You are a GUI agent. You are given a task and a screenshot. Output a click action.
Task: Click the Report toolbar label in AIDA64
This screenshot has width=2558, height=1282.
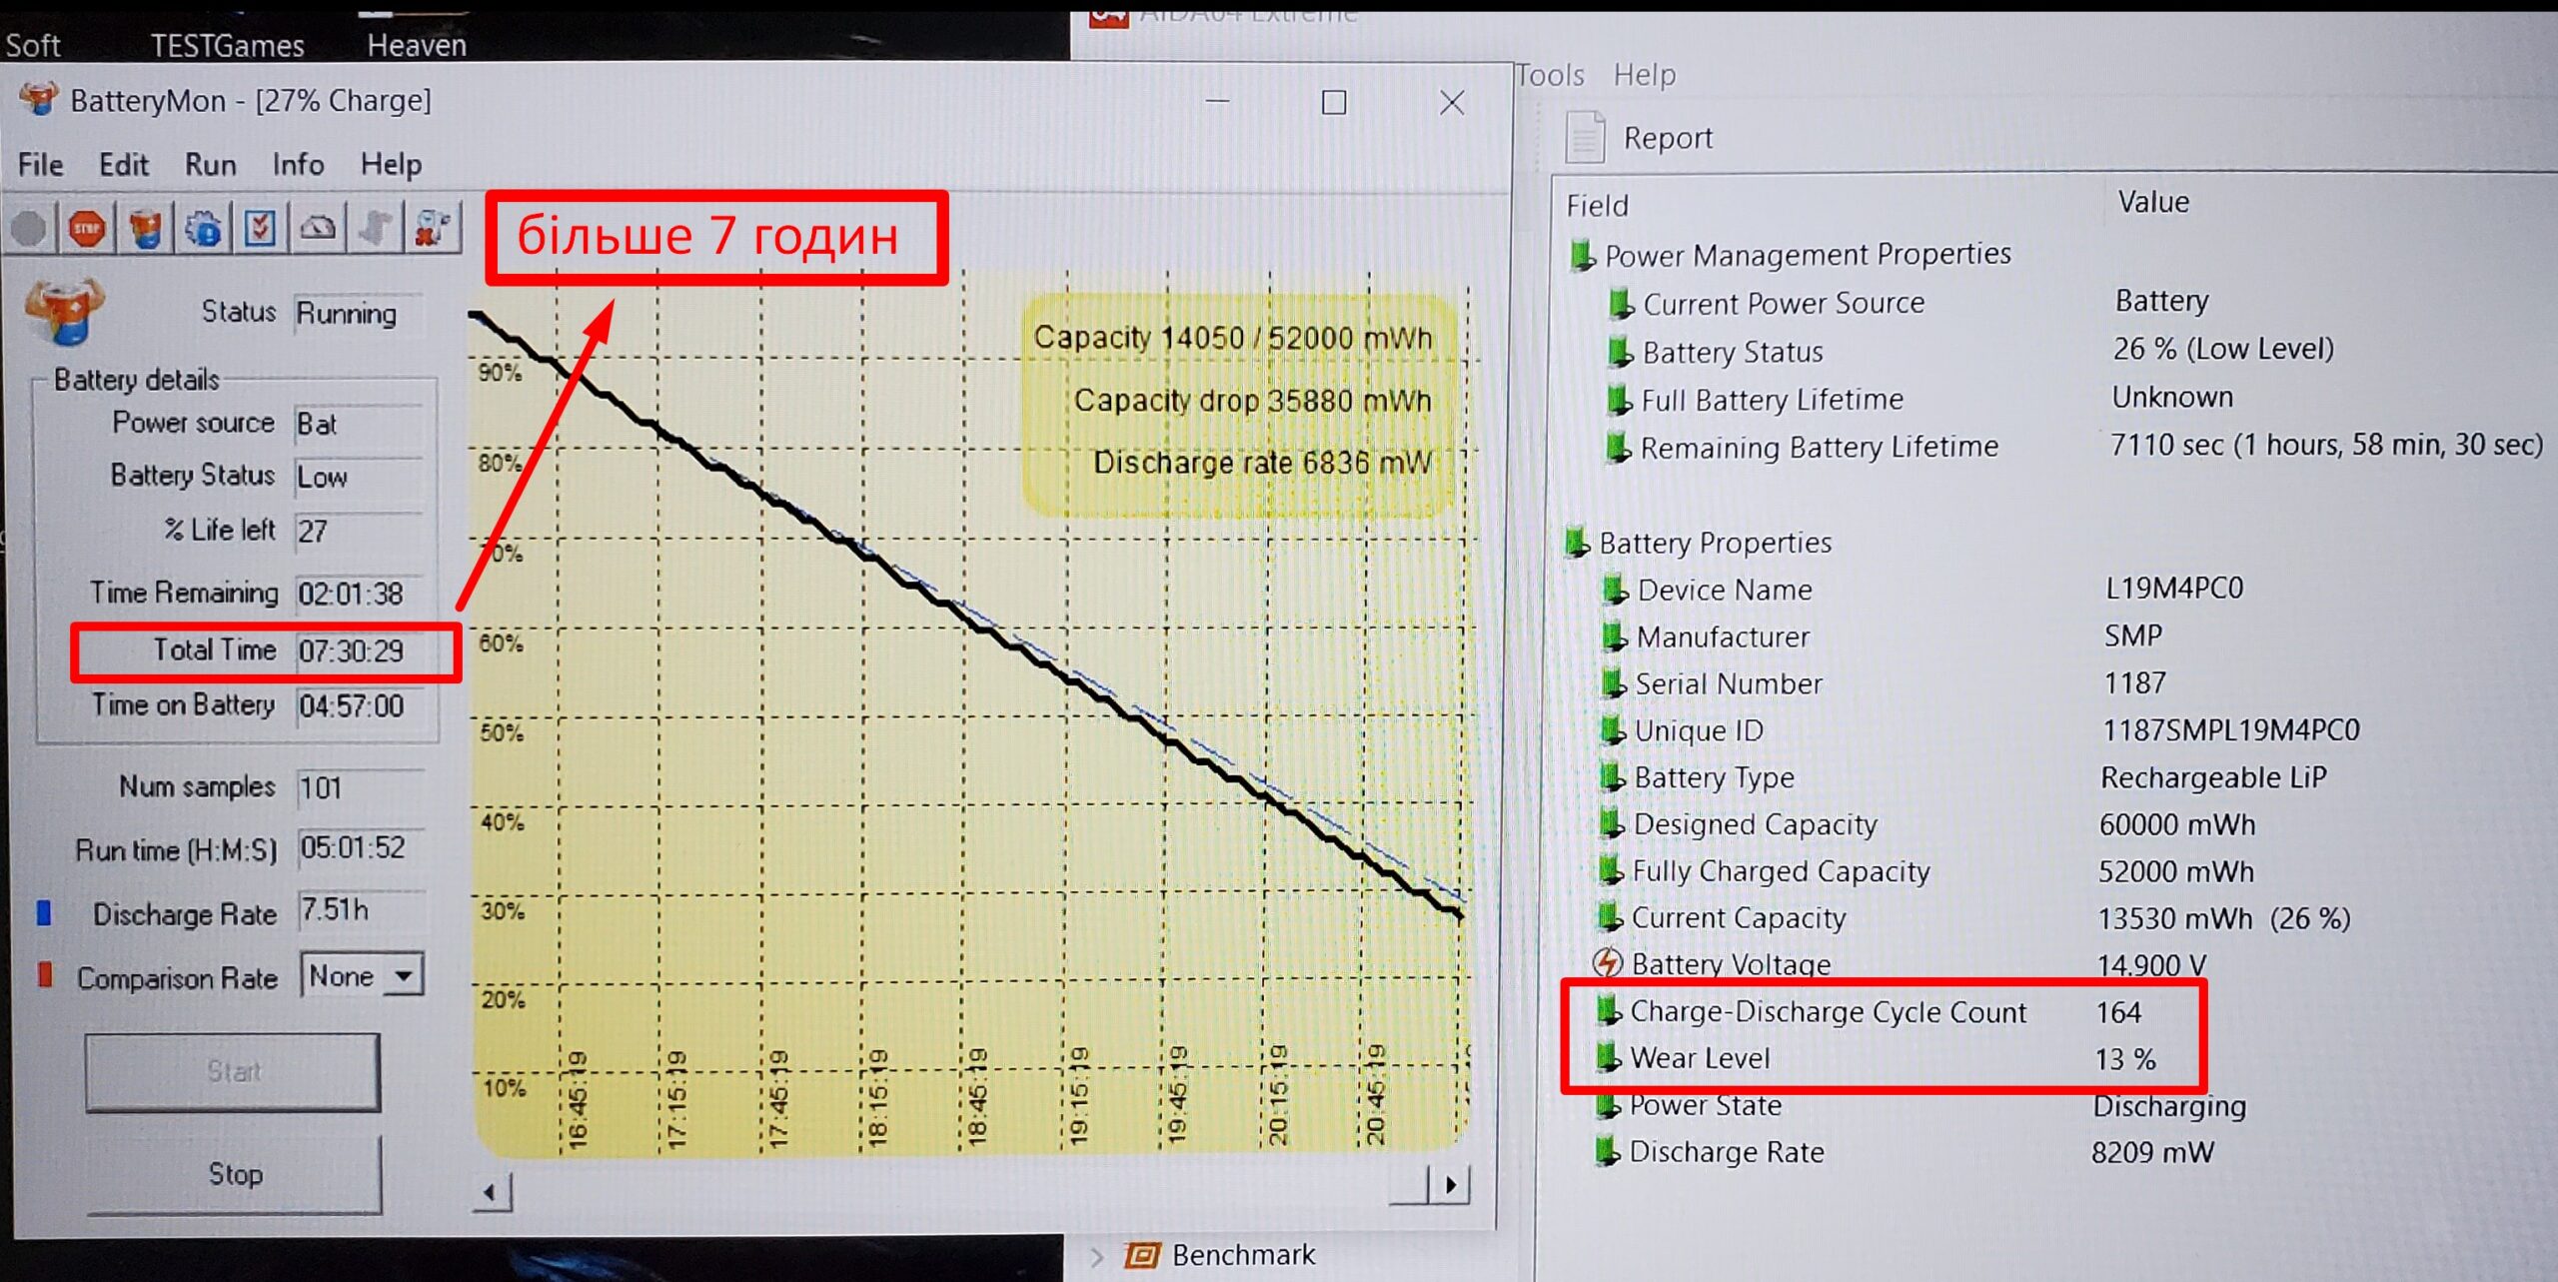click(x=1667, y=138)
